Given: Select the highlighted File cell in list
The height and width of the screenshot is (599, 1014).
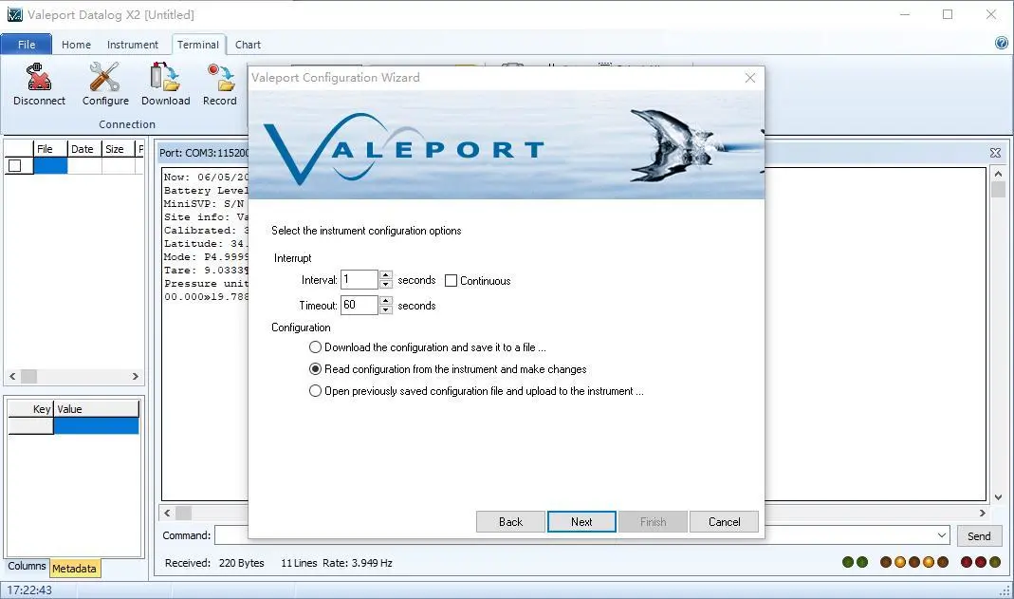Looking at the screenshot, I should [50, 165].
